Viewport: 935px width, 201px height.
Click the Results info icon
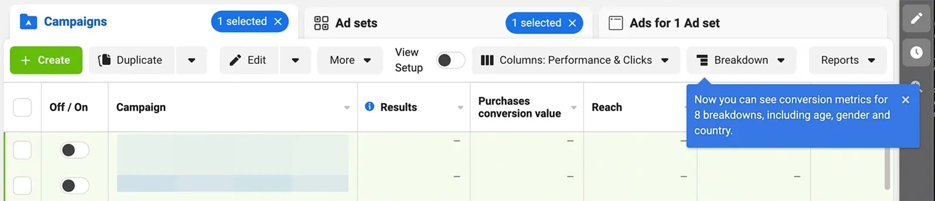369,106
